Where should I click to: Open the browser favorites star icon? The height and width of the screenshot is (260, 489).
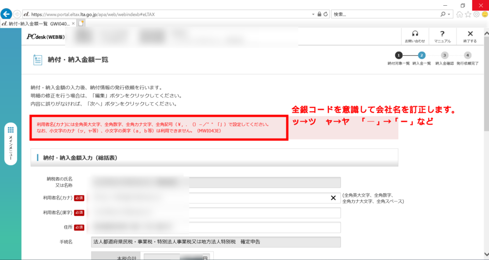coord(468,14)
